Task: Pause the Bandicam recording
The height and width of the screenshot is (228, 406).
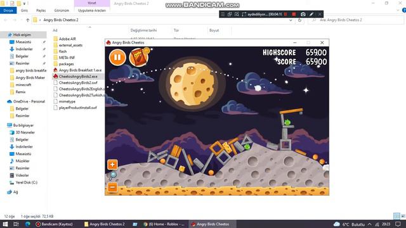Action: pyautogui.click(x=285, y=14)
